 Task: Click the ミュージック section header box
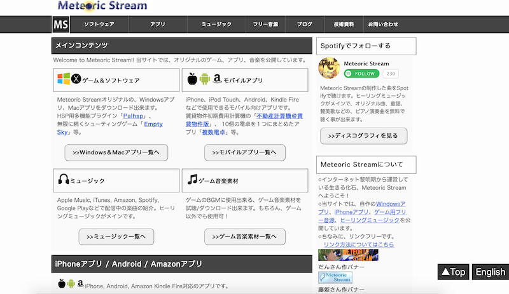tap(116, 180)
